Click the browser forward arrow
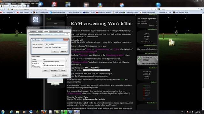Viewport: 204px width, 114px height. click(x=5, y=9)
